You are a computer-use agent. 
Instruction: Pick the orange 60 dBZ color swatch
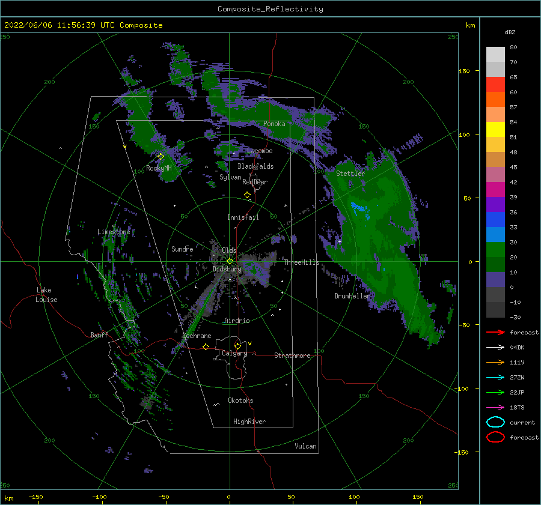tap(495, 99)
